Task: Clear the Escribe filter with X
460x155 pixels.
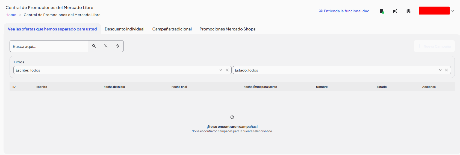Action: [227, 70]
